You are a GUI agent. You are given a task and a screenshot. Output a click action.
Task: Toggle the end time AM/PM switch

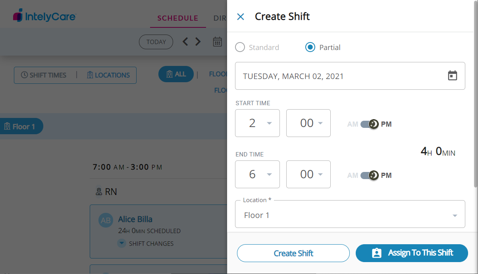point(369,176)
